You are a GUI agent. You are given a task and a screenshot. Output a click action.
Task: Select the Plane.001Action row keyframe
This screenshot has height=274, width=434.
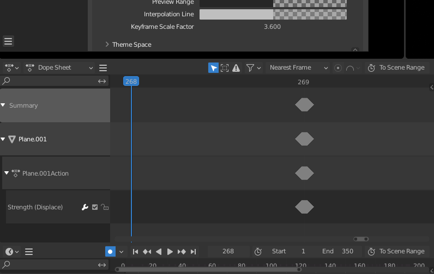(304, 173)
